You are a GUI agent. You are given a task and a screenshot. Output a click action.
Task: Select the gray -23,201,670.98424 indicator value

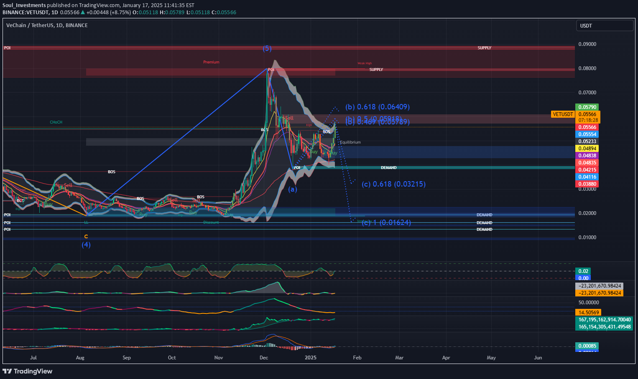[x=600, y=286]
